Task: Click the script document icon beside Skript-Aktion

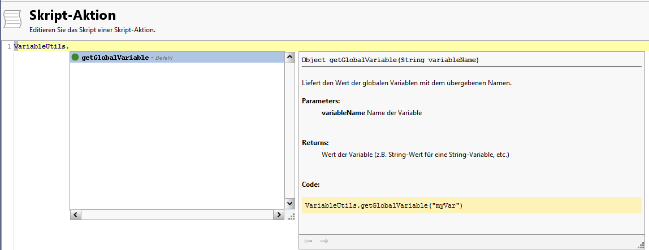Action: coord(12,18)
